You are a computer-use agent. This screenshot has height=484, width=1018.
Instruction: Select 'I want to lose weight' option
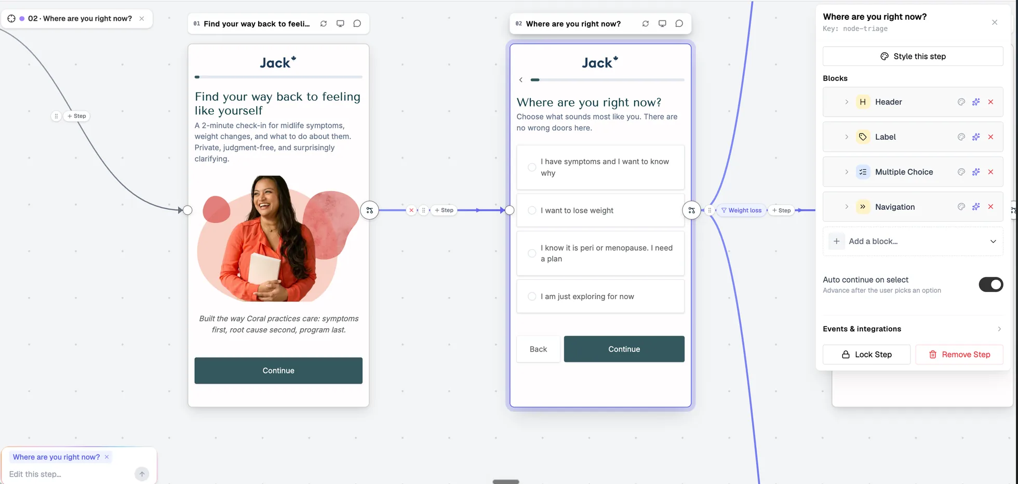tap(600, 210)
